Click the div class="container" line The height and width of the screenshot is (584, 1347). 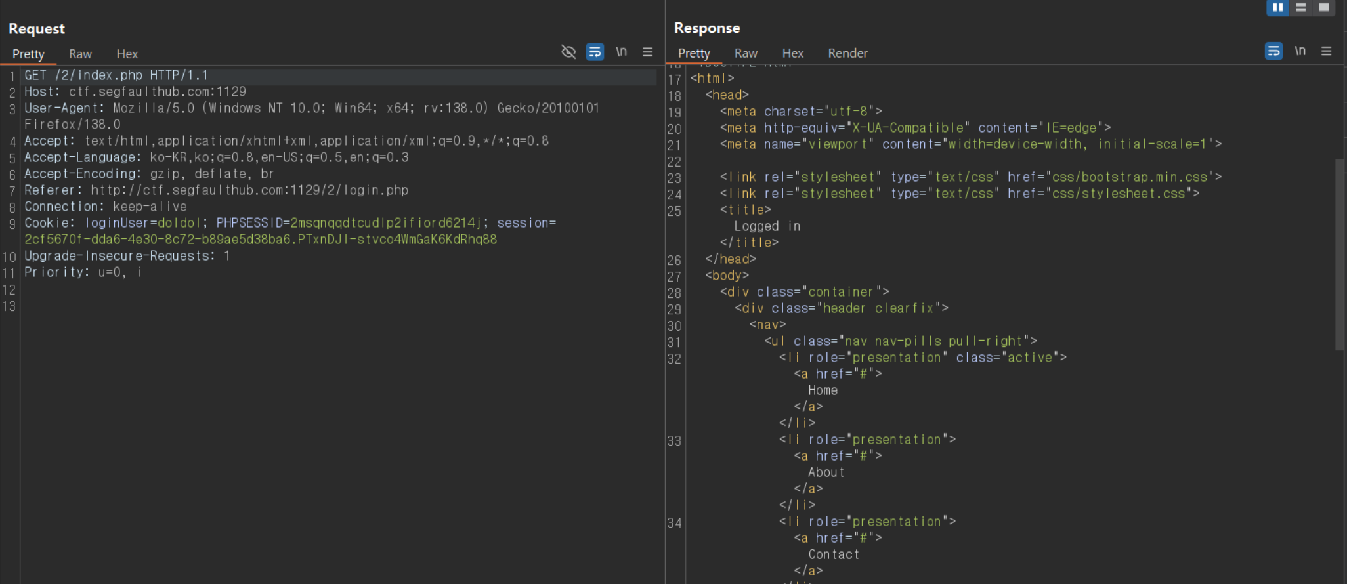(x=805, y=292)
